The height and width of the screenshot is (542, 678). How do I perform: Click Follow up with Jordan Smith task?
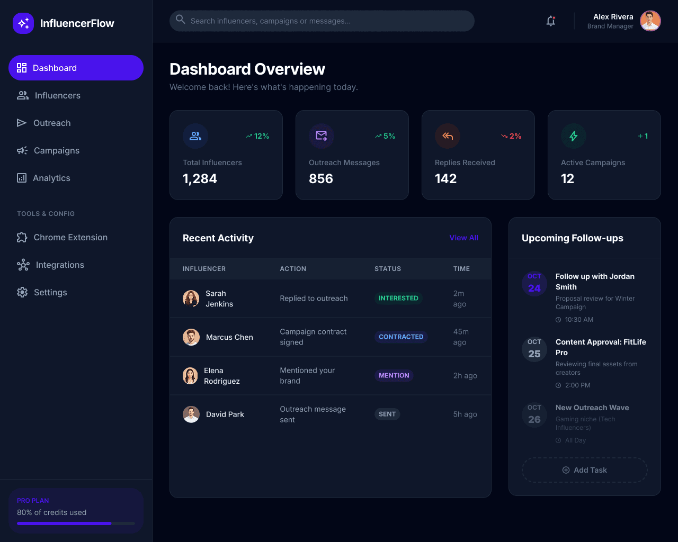(595, 282)
